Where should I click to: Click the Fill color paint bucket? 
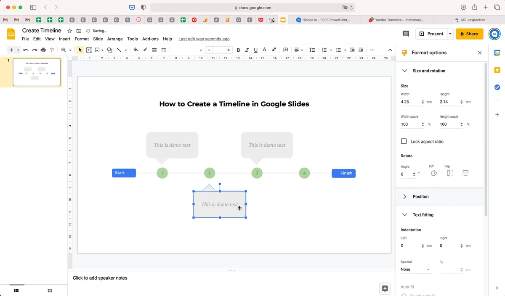(x=136, y=50)
